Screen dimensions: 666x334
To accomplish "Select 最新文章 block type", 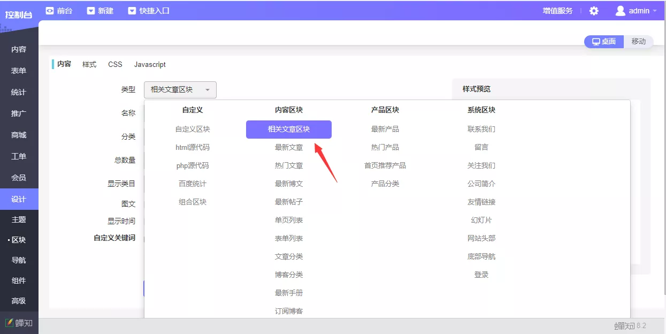I will [289, 147].
